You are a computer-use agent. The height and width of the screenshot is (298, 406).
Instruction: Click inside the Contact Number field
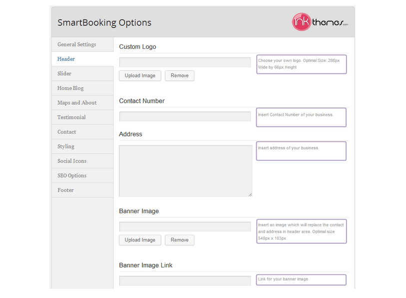tap(185, 116)
